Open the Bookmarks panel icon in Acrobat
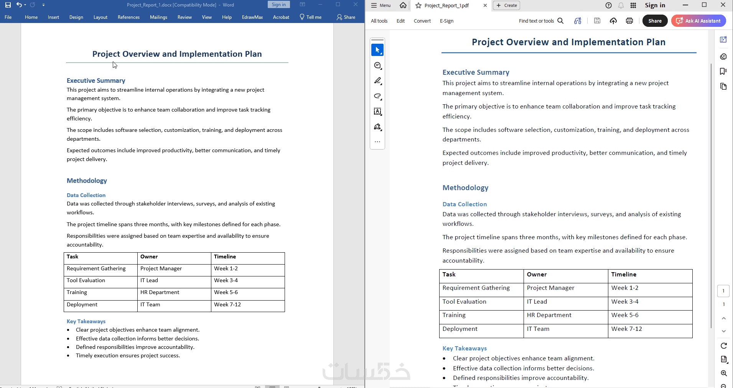This screenshot has width=733, height=388. [x=723, y=71]
